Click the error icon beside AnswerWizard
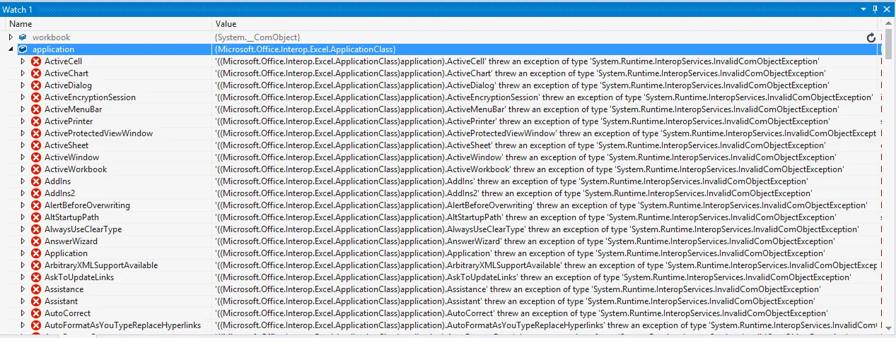896x338 pixels. [x=36, y=241]
